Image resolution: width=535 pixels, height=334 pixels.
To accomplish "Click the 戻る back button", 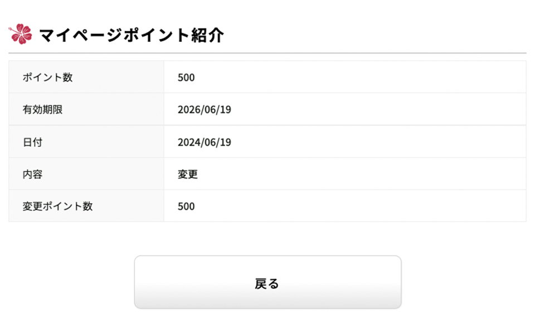I will point(267,282).
